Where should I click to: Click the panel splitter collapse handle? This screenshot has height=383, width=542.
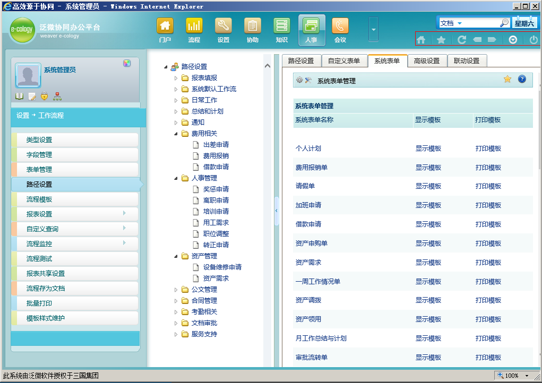click(277, 211)
